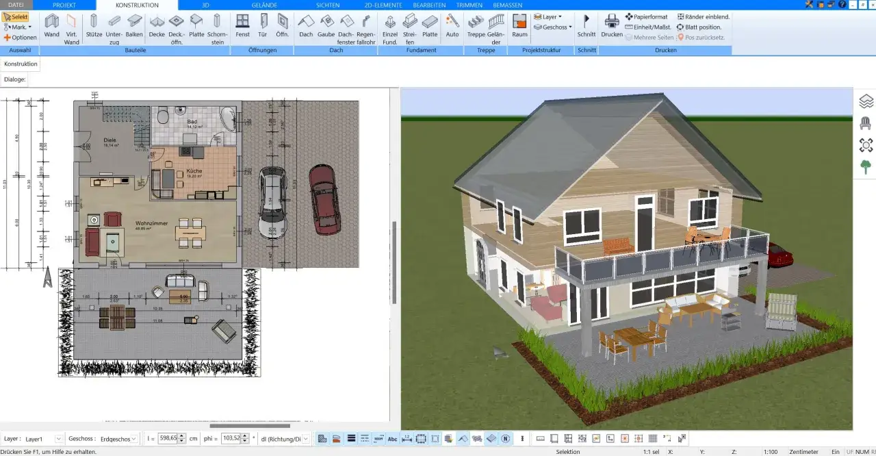
Task: Click the phi angle input field
Action: (232, 438)
